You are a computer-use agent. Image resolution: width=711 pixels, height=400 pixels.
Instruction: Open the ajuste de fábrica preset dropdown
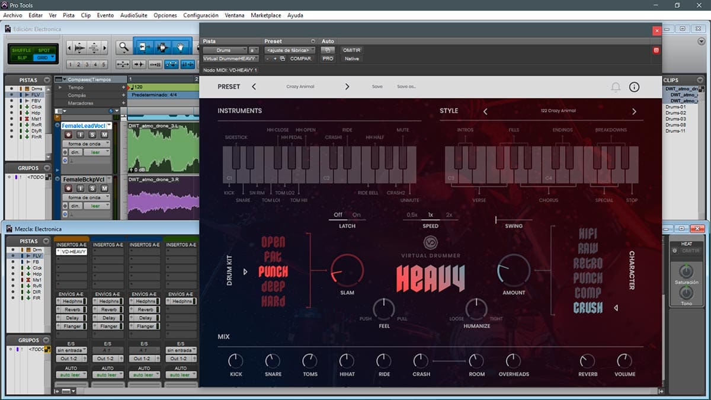pyautogui.click(x=290, y=50)
